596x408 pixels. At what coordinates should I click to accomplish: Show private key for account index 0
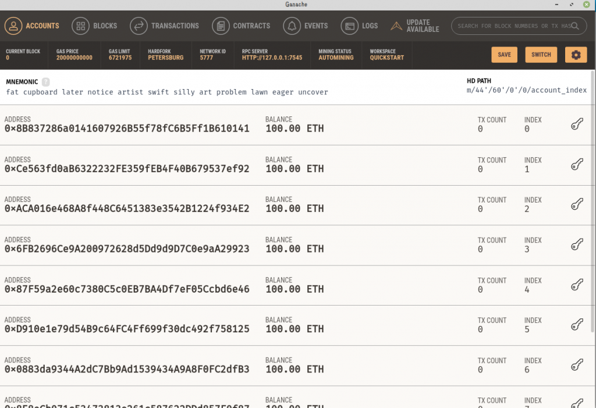click(x=577, y=124)
